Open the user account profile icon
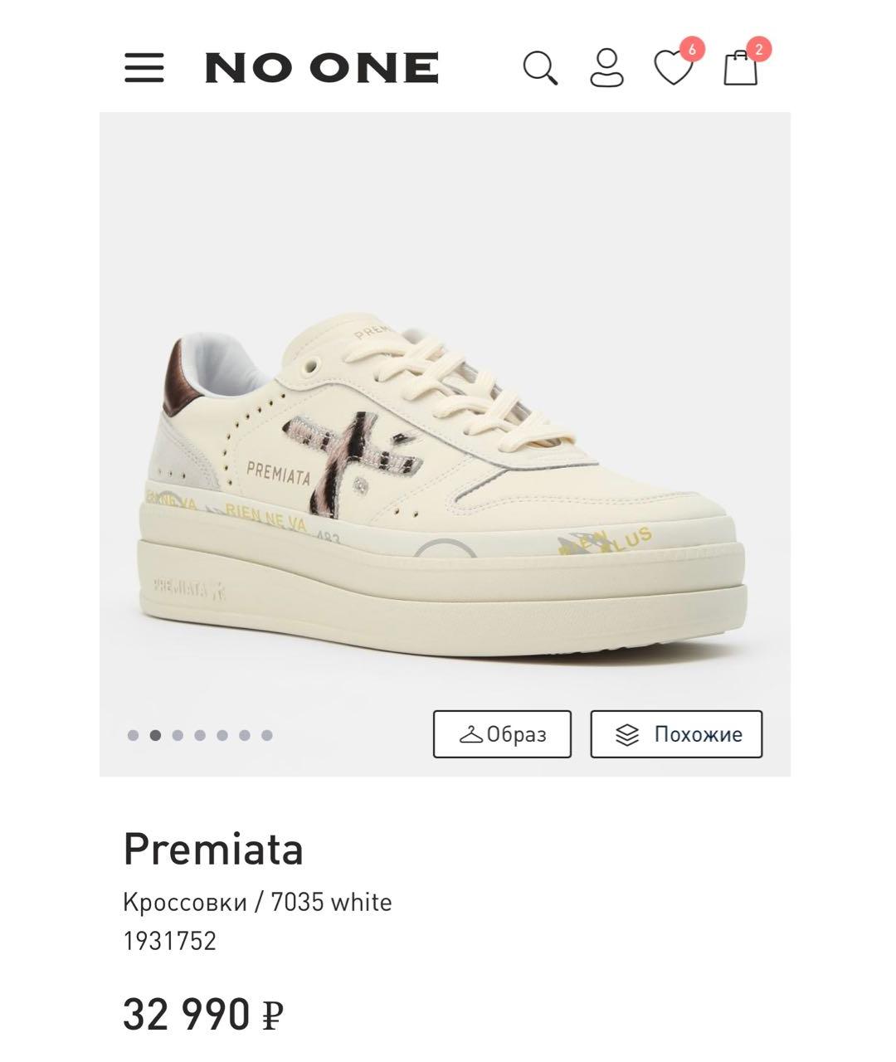Image resolution: width=896 pixels, height=1062 pixels. (606, 68)
